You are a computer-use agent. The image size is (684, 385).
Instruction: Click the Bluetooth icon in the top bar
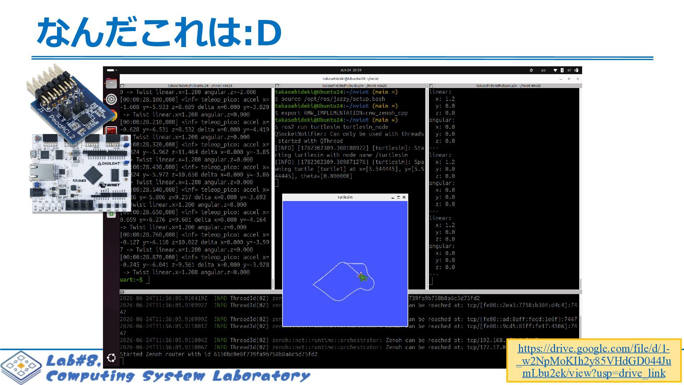[562, 70]
